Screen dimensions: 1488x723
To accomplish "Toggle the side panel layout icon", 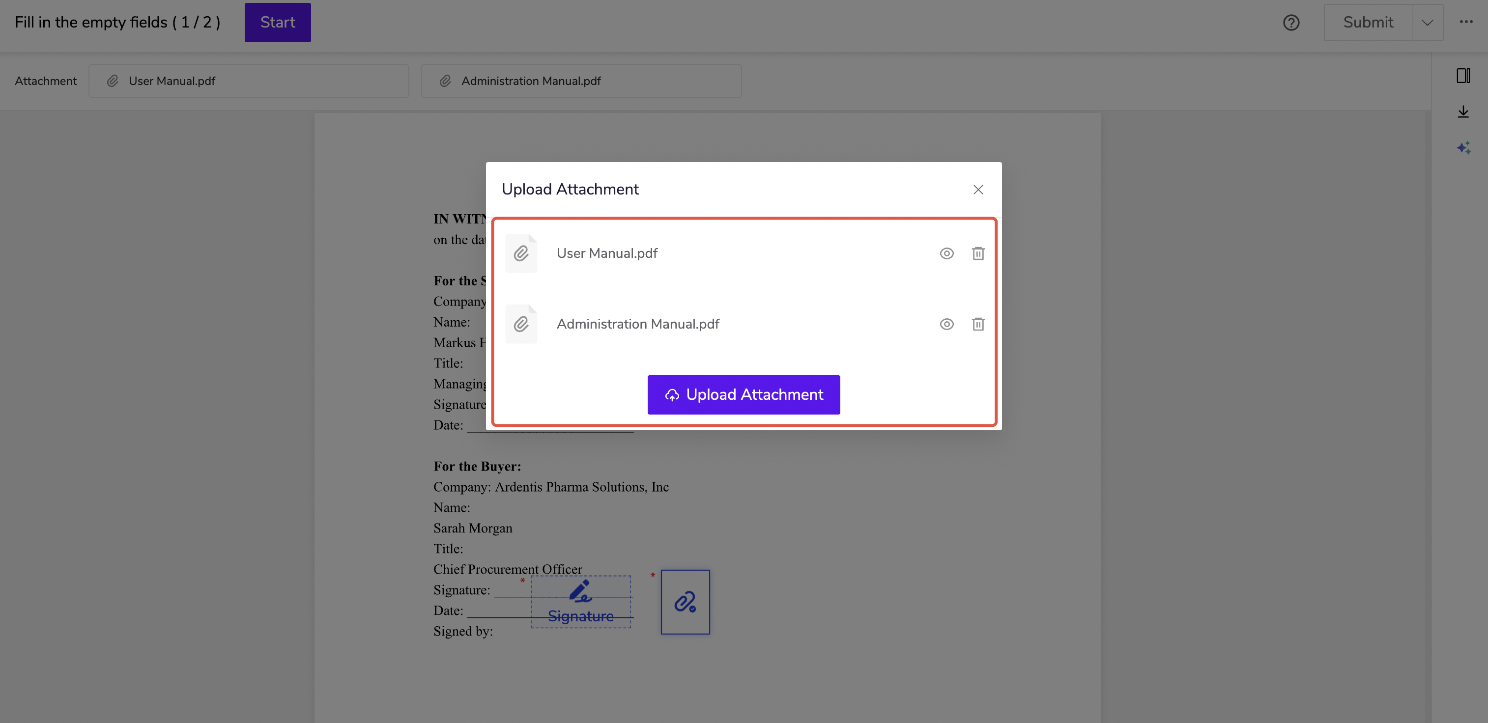I will [1462, 76].
